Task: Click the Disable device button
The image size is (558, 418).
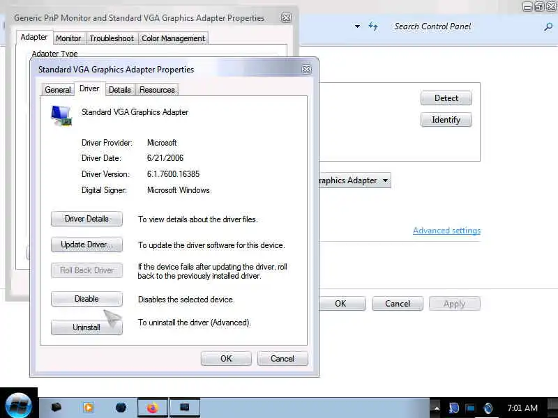Action: point(86,299)
